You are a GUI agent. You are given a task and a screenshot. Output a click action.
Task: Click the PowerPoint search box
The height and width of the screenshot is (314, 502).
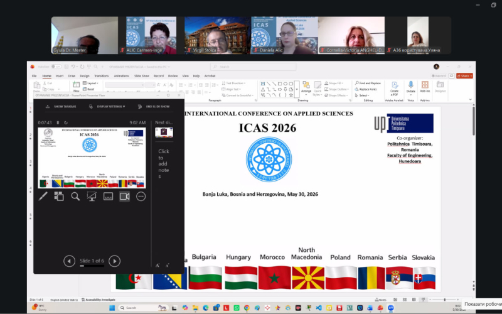point(253,67)
